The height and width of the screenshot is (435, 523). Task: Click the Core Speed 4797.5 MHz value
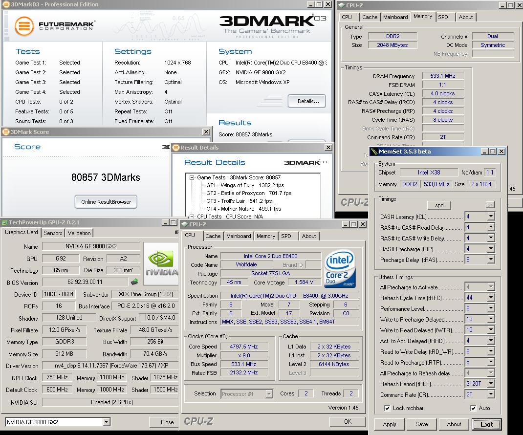(x=244, y=347)
